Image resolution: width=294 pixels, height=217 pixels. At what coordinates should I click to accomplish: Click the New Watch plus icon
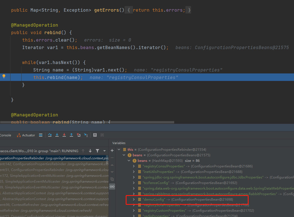point(112,150)
